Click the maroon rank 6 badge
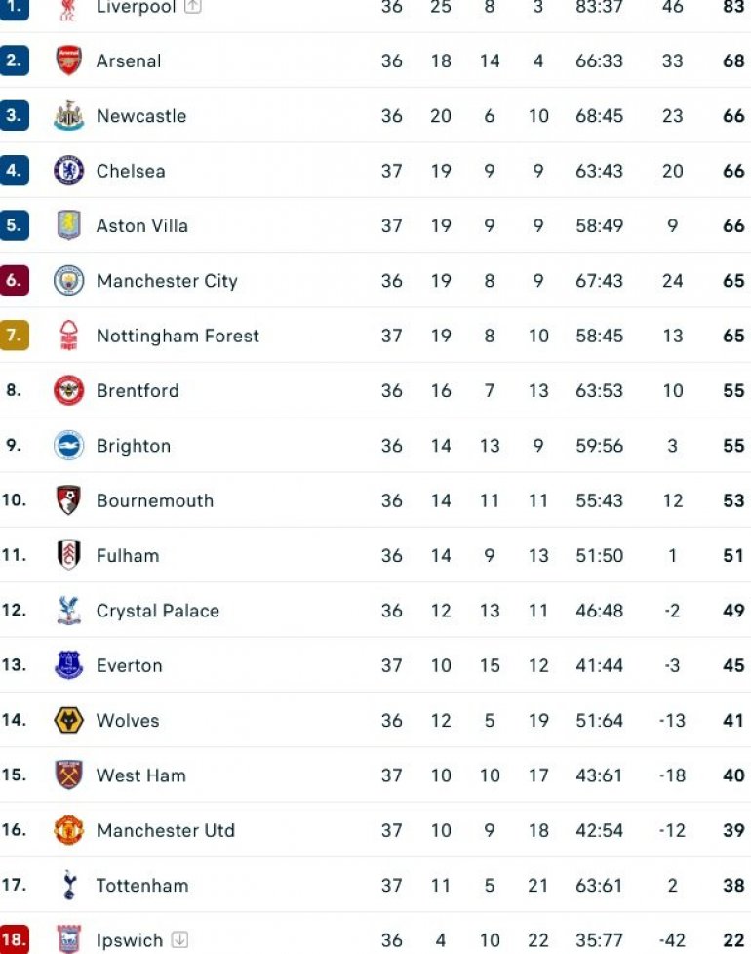The image size is (751, 954). tap(15, 281)
